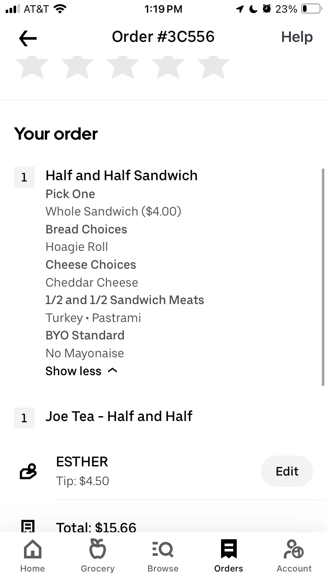Tap the Half and Half Sandwich item
This screenshot has height=582, width=327.
click(122, 175)
